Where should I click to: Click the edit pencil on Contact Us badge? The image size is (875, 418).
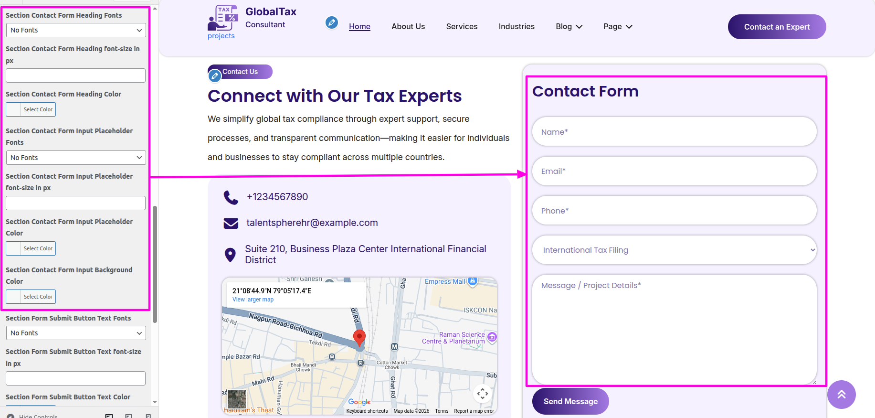pos(215,75)
